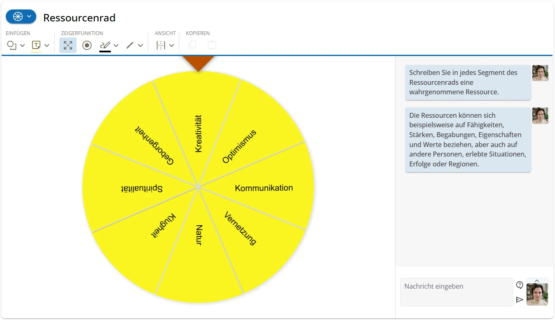Select the laser pointer tool
The height and width of the screenshot is (320, 555).
tap(87, 45)
